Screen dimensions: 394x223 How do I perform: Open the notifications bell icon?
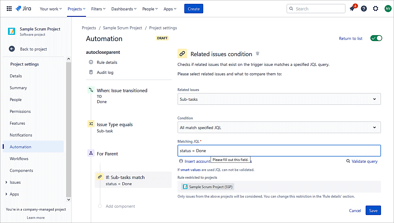[x=352, y=9]
